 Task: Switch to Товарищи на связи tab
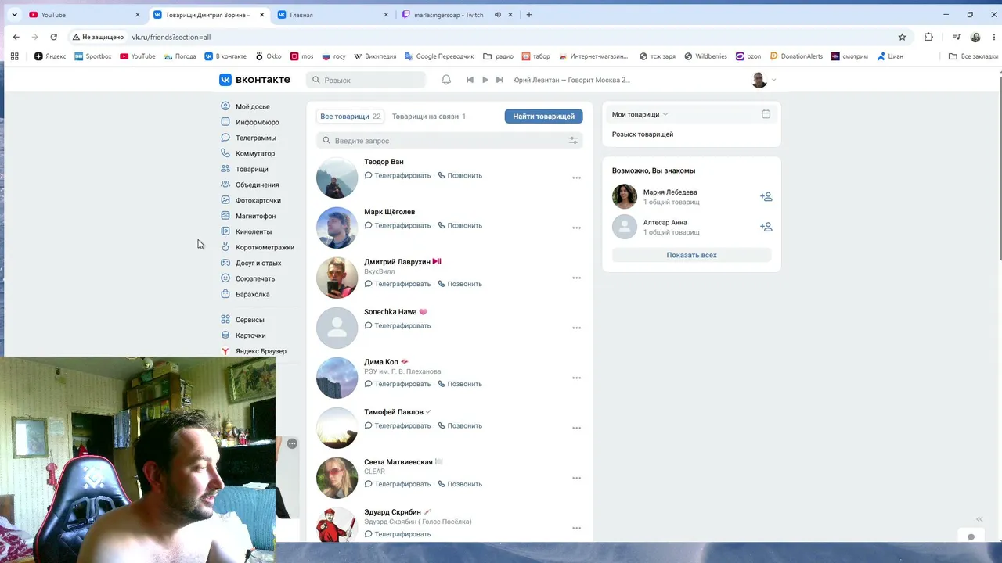tap(429, 117)
